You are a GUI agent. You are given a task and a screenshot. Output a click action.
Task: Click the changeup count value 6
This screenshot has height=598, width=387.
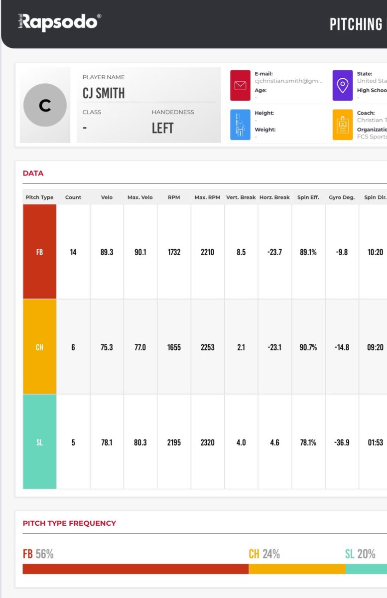73,347
